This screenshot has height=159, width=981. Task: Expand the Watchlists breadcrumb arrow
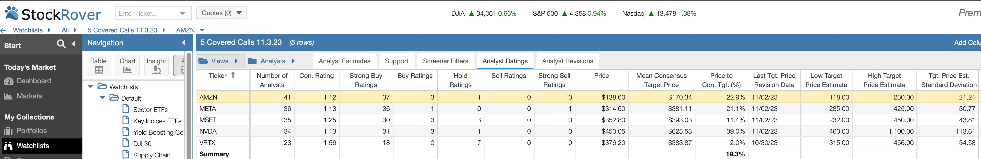(x=49, y=30)
